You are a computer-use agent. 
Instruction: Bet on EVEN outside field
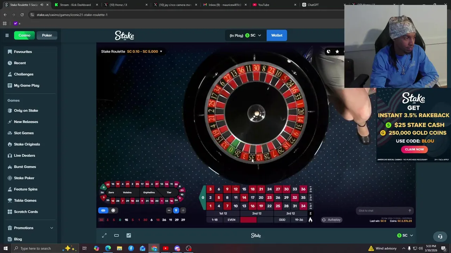231,220
